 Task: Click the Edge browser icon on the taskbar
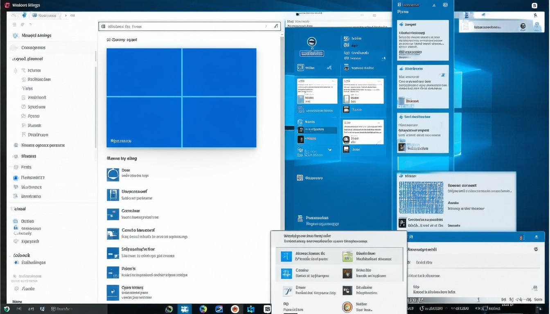203,309
